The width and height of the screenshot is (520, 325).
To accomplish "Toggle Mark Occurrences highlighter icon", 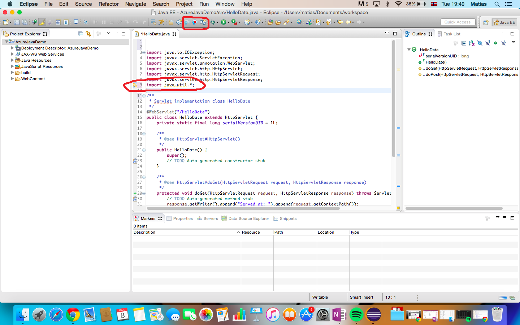I will coord(42,22).
